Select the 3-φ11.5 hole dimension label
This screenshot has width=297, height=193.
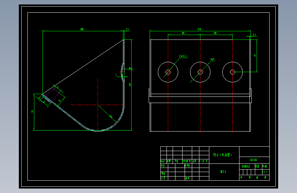click(183, 56)
